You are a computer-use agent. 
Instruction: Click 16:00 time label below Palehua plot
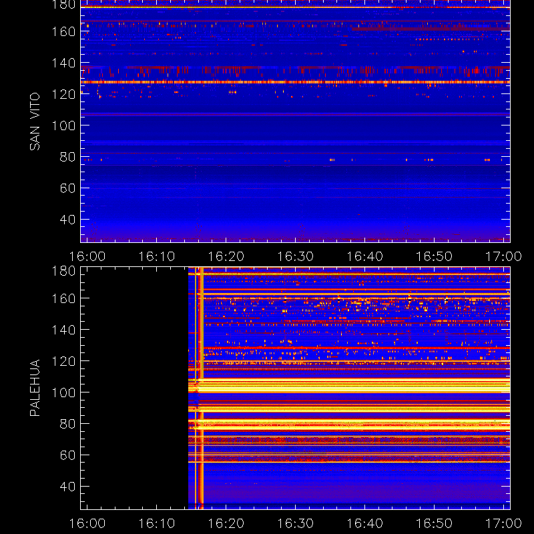(x=87, y=523)
